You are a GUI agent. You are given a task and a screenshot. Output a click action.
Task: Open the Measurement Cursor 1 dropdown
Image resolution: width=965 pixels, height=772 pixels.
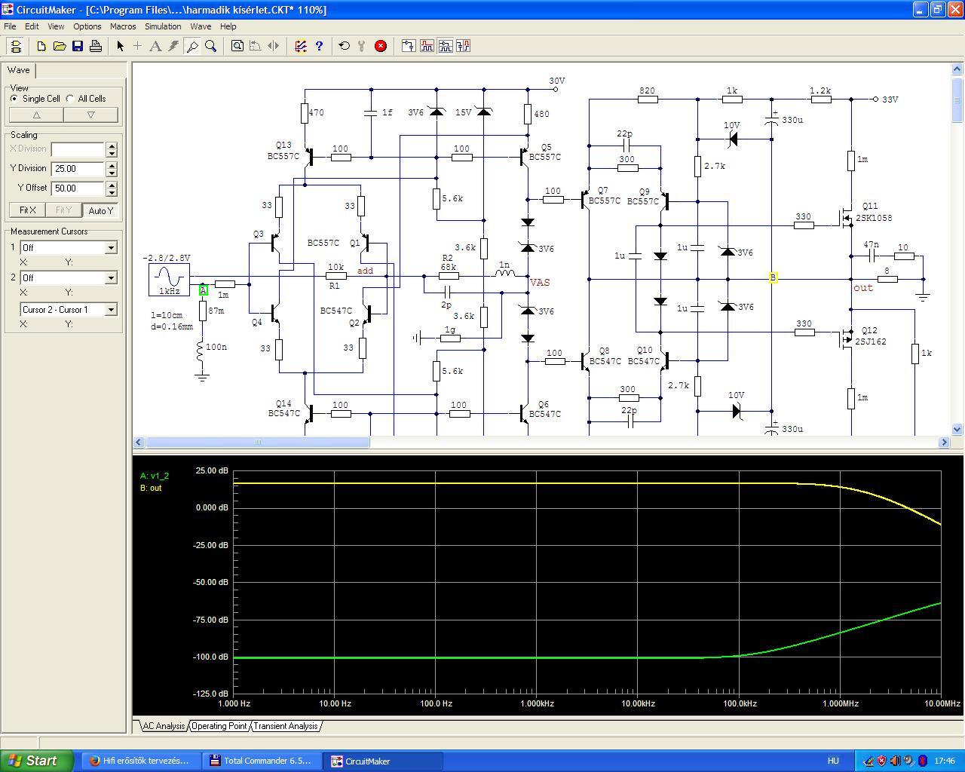click(x=111, y=248)
